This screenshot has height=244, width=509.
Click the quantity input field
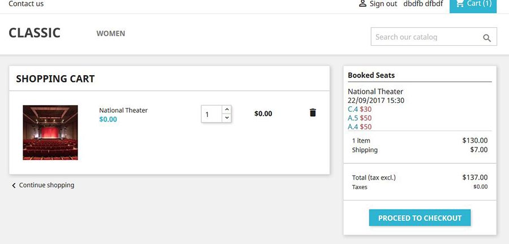(212, 114)
